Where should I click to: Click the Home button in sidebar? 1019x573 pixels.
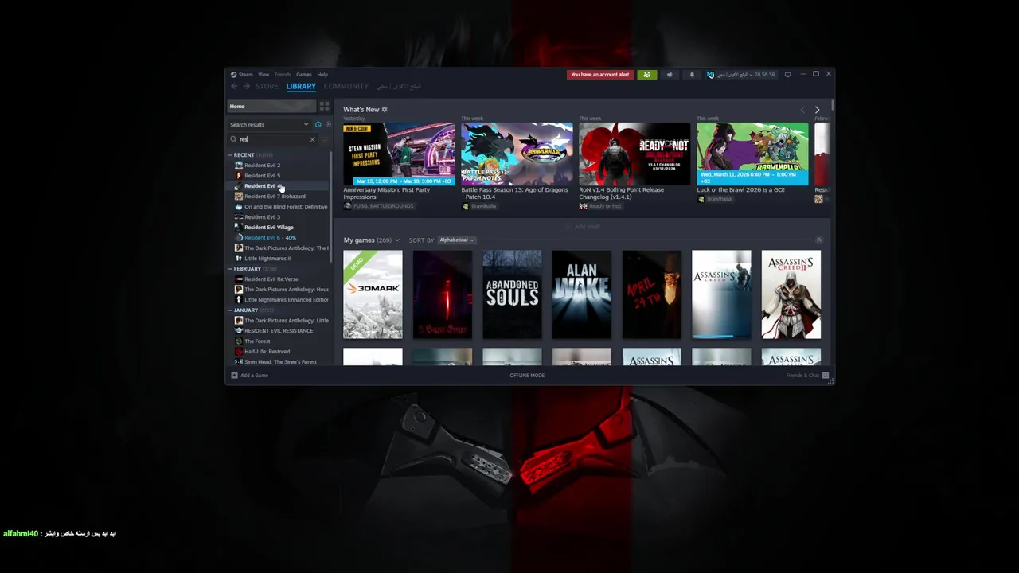point(271,106)
